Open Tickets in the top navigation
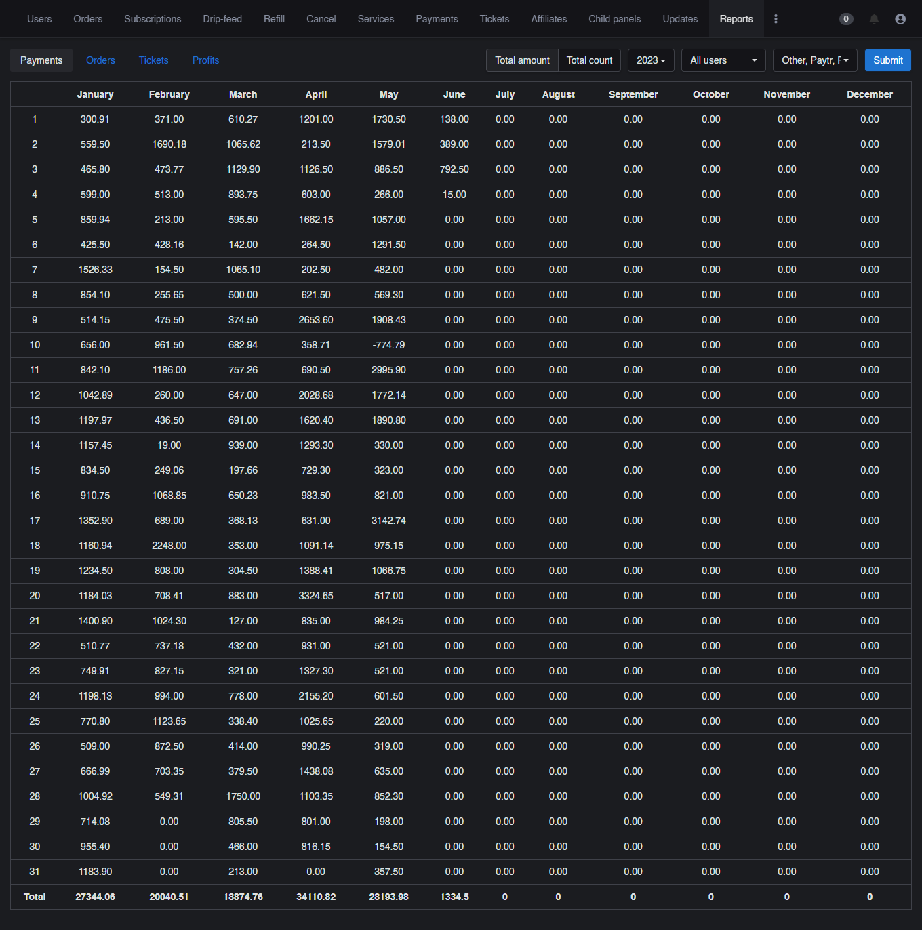Viewport: 922px width, 930px height. 494,19
